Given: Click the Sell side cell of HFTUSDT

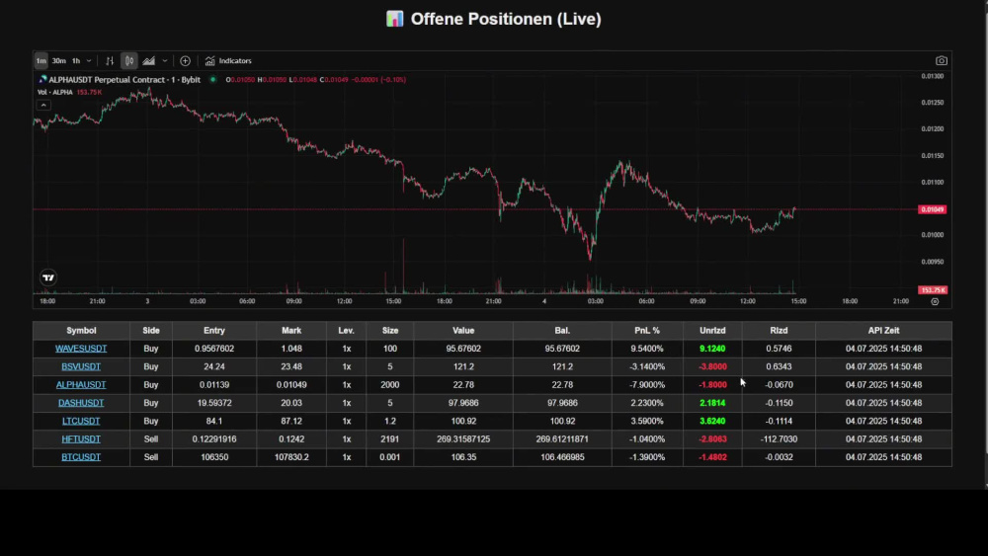Looking at the screenshot, I should (151, 439).
